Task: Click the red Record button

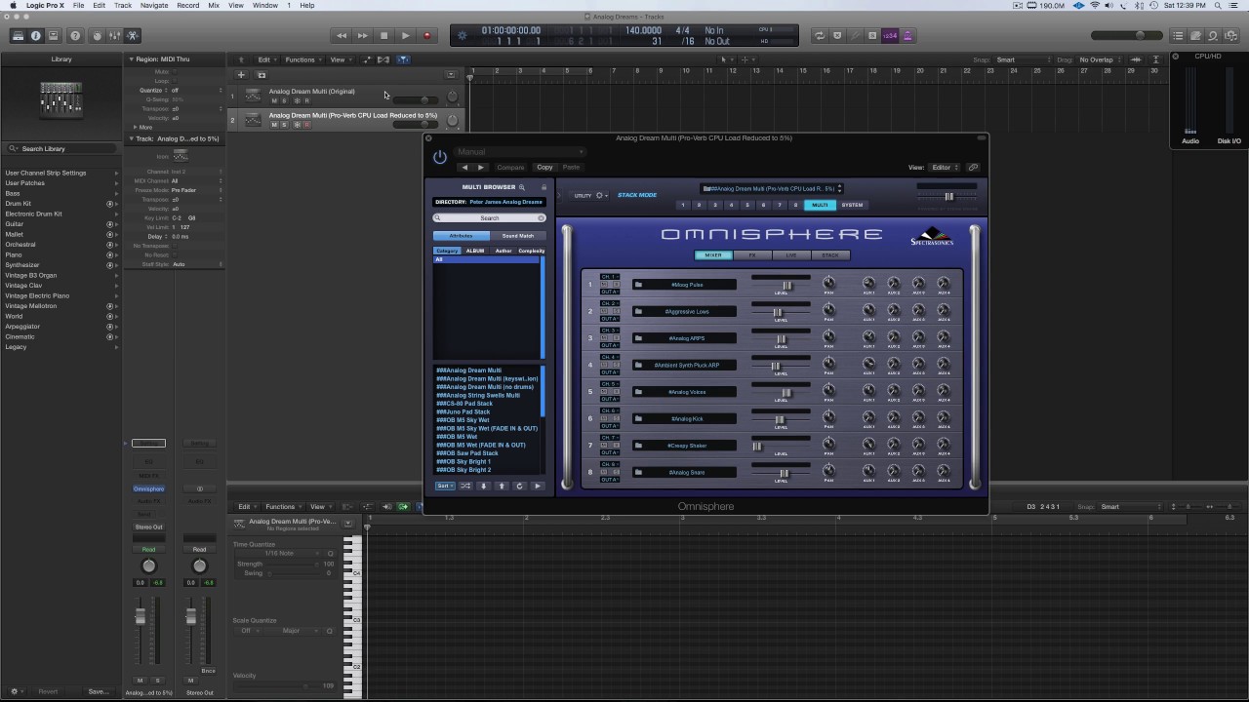Action: click(x=426, y=36)
